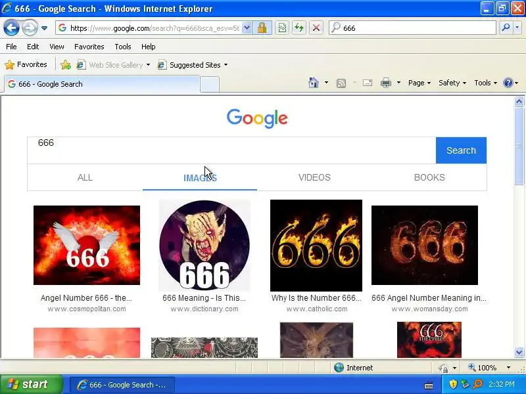Screen dimensions: 526x394
Task: Click 'Angel Number 666 - the...' caption
Action: (86, 298)
